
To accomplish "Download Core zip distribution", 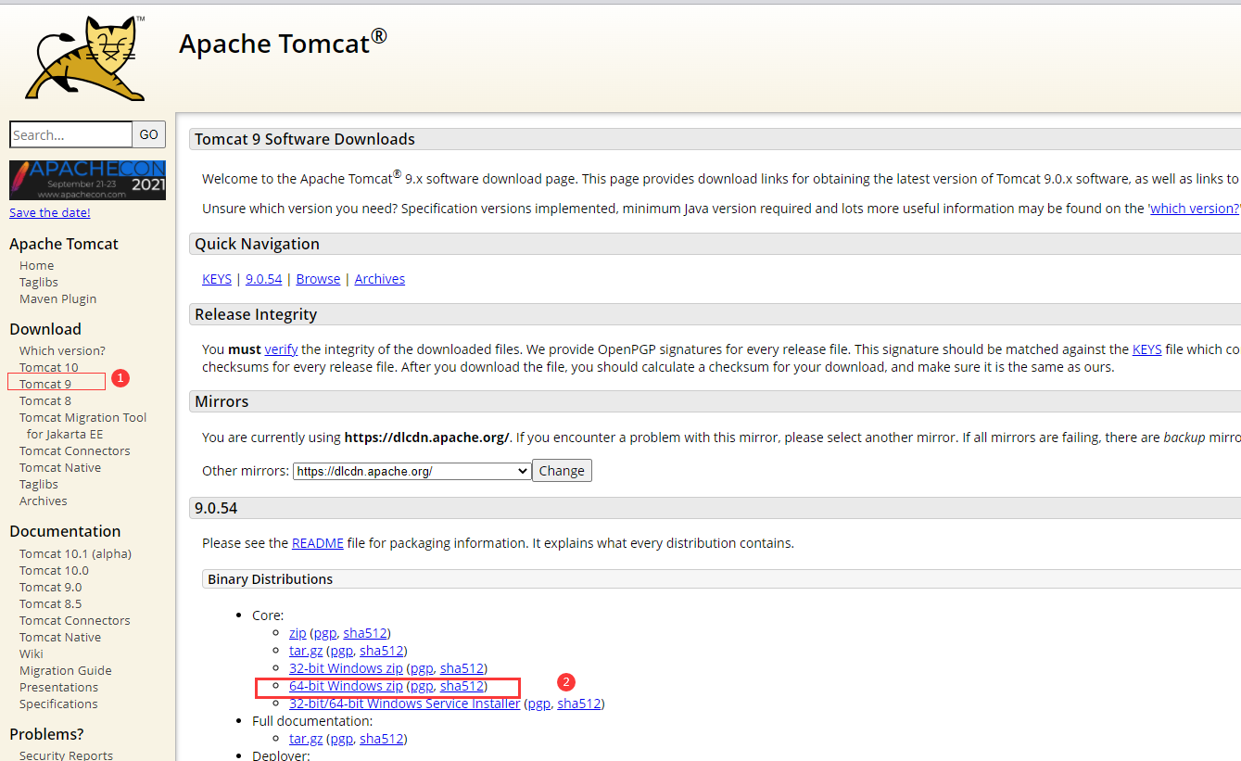I will coord(298,633).
